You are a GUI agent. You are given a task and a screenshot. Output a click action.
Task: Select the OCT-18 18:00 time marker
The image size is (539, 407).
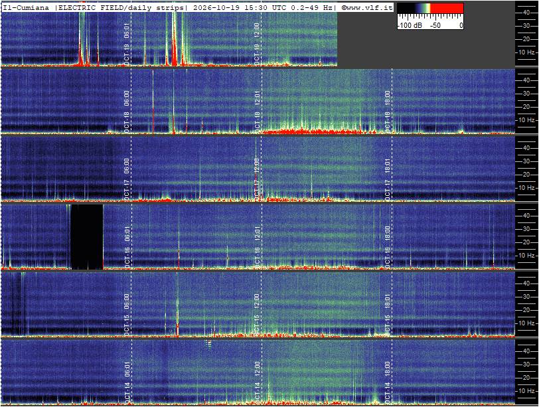pyautogui.click(x=388, y=112)
